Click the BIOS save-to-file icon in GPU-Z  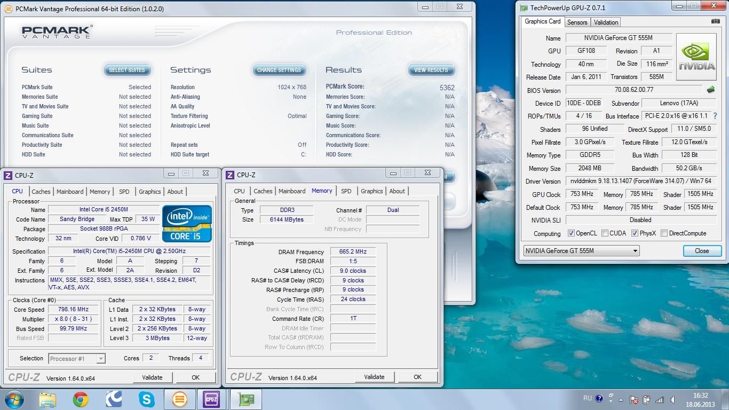pos(711,90)
